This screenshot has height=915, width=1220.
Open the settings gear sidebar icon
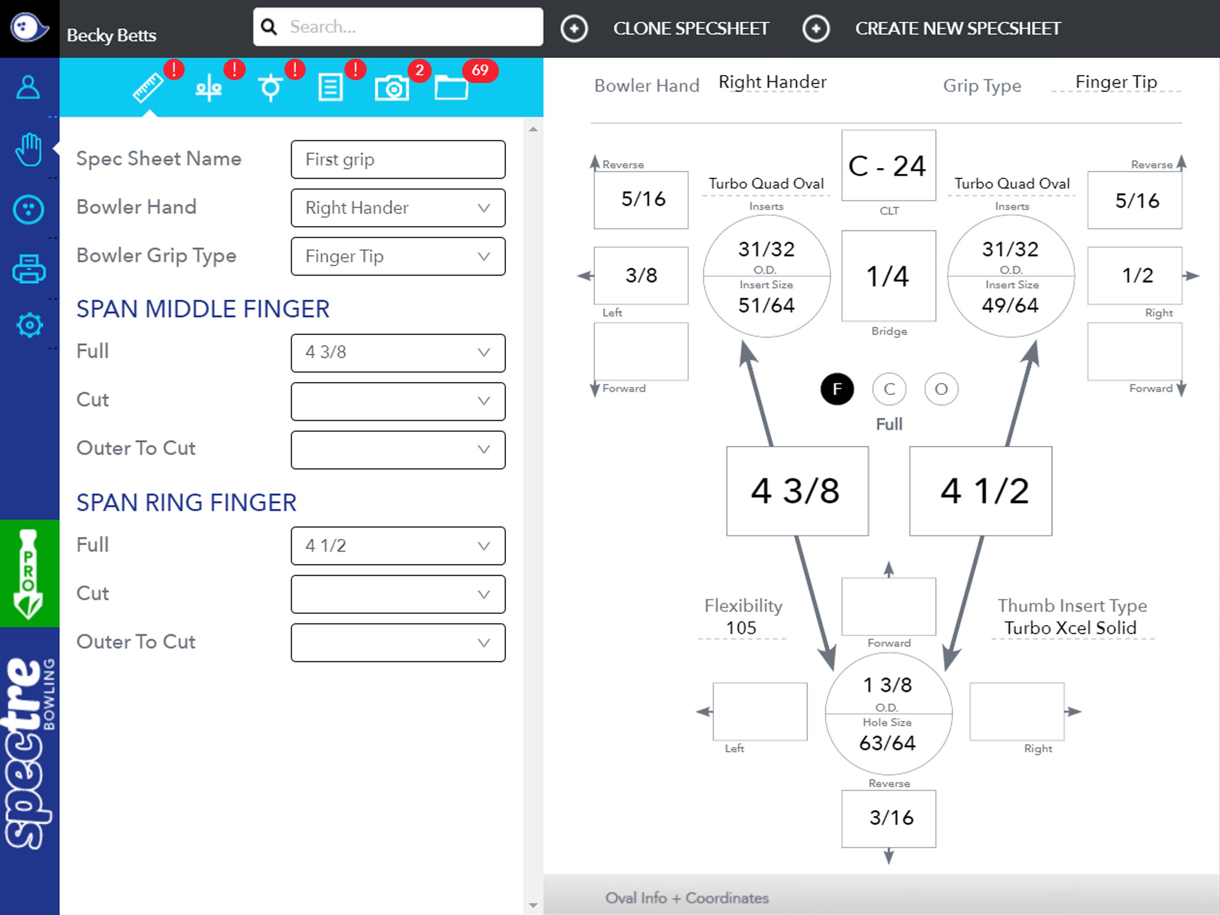pyautogui.click(x=29, y=325)
